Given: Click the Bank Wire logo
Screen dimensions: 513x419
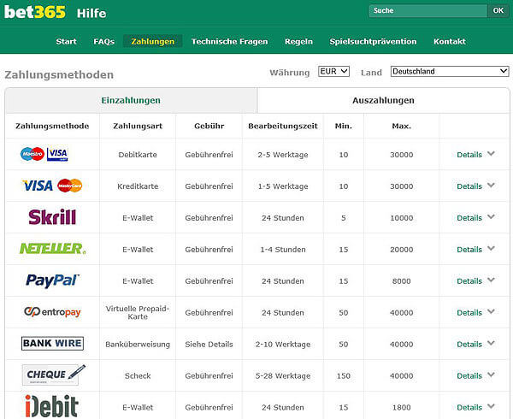Looking at the screenshot, I should 52,344.
